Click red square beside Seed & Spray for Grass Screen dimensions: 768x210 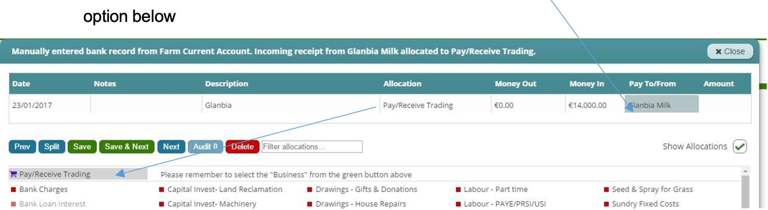[606, 189]
